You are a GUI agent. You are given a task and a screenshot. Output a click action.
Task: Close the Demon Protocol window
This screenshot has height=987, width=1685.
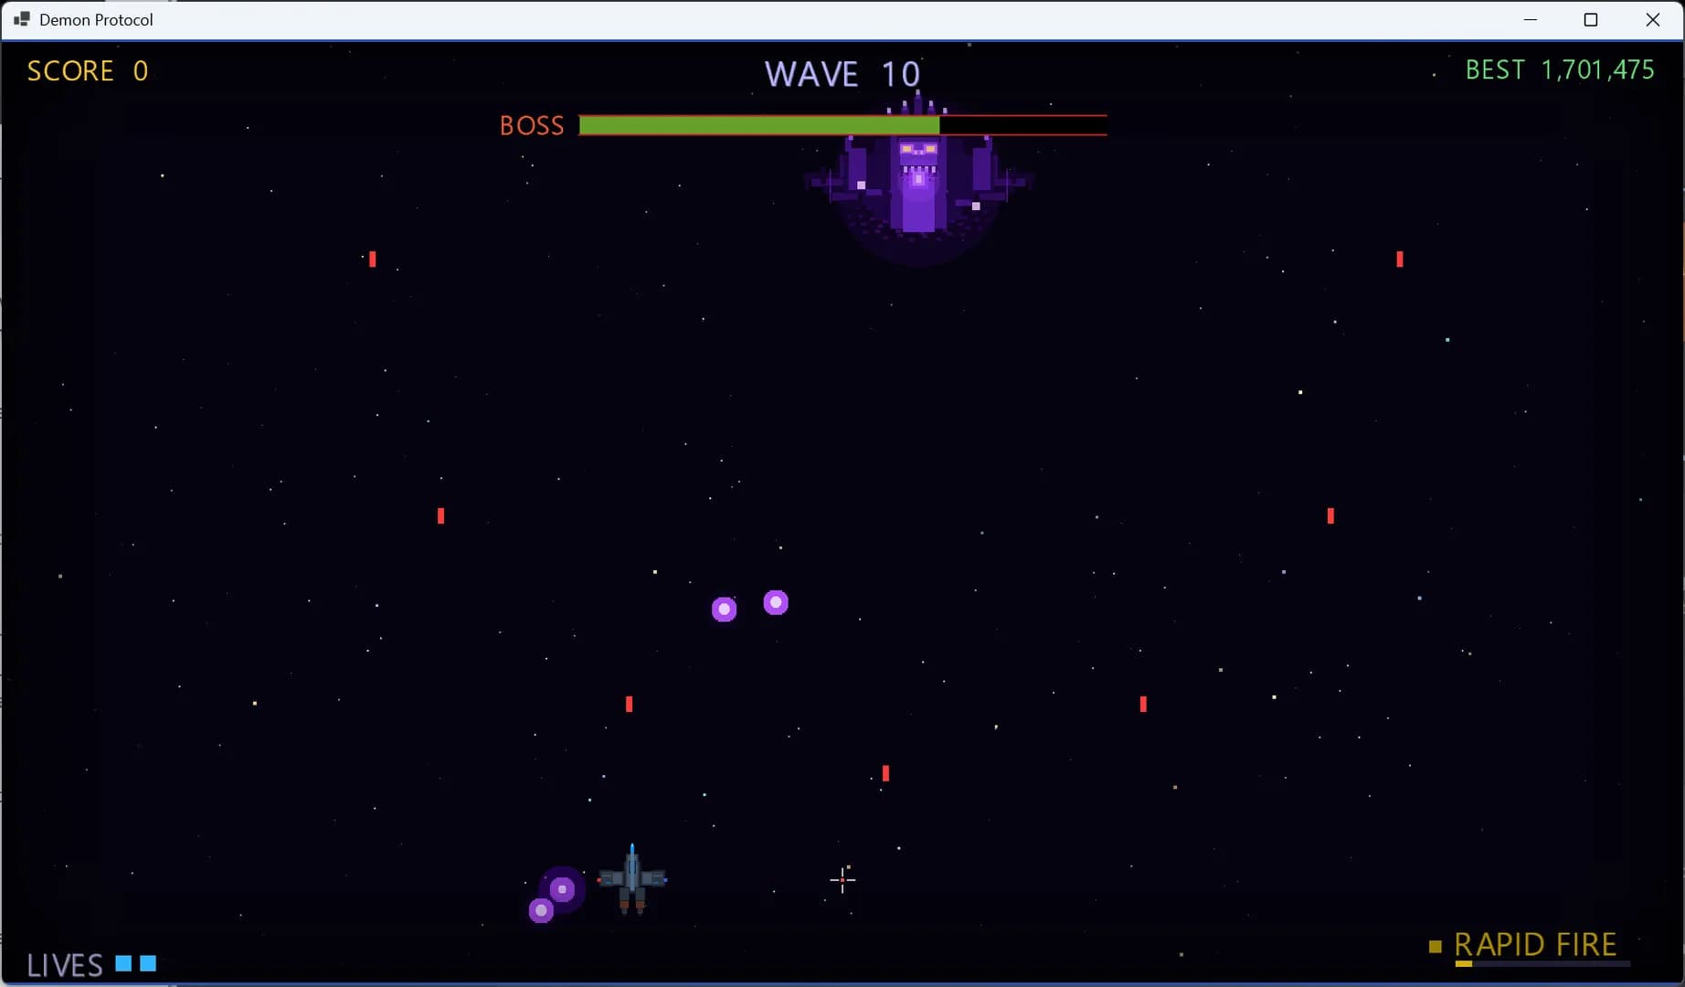(1652, 19)
